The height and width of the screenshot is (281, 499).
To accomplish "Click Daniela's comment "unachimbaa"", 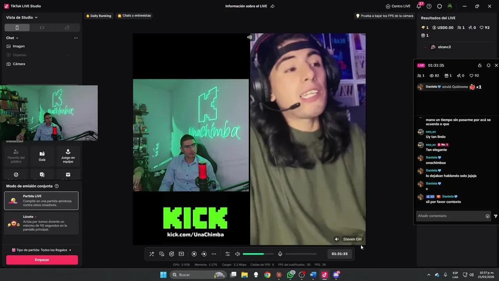I will pos(436,163).
